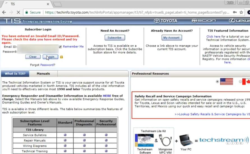Click the browser address bar URL

coord(137,12)
